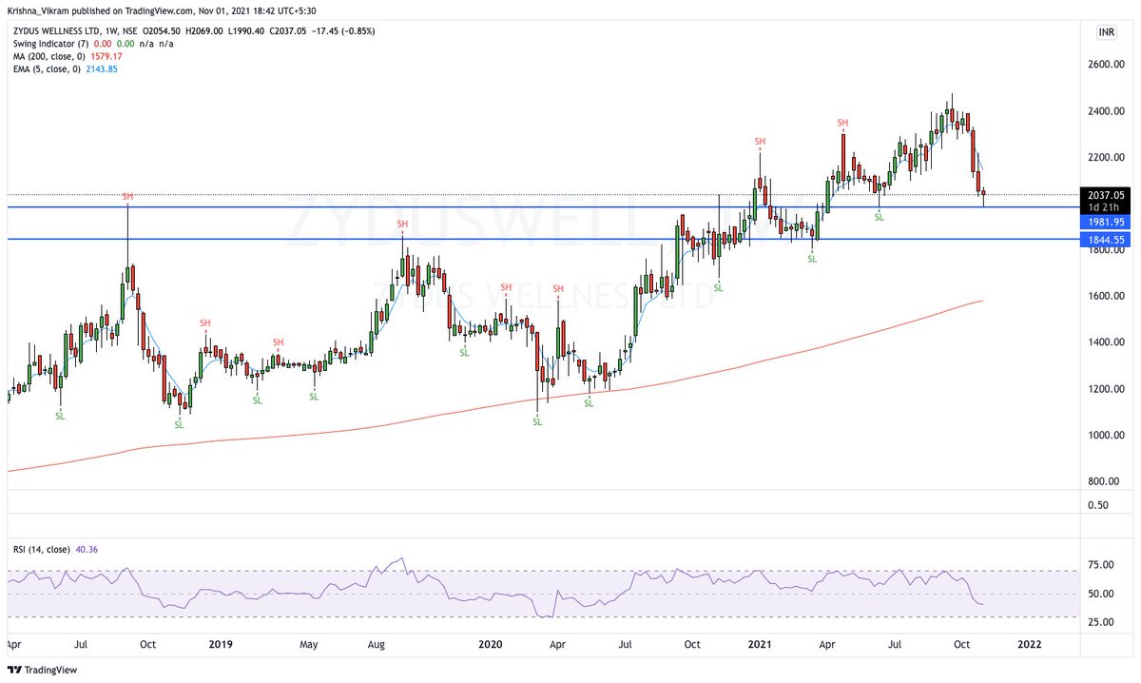Click the May time axis label
Viewport: 1141px width, 683px height.
pyautogui.click(x=309, y=644)
